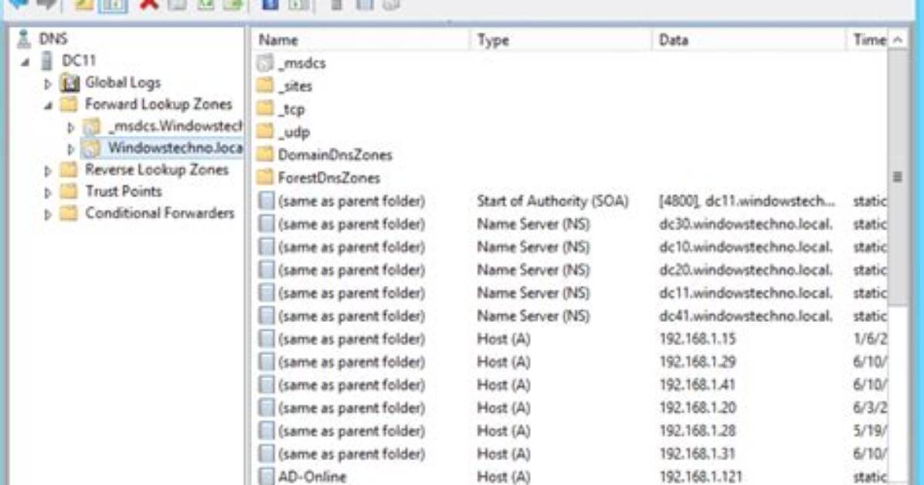Click the Global Logs icon
This screenshot has width=924, height=485.
[70, 83]
